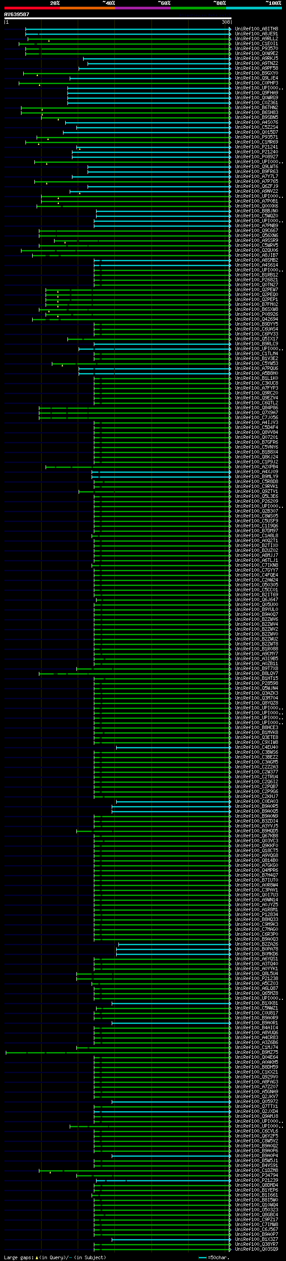The image size is (286, 1261).
Task: Select hit label UniRef100_A8SMB2
Action: 257,260
